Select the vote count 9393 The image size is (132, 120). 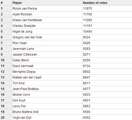[x=87, y=49]
